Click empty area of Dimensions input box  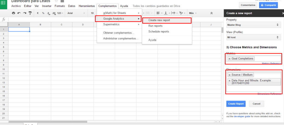253,89
